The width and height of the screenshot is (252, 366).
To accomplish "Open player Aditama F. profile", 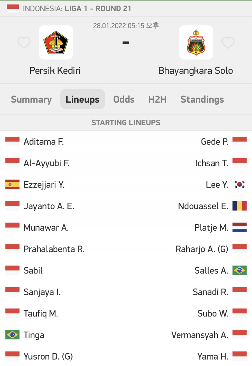I will [44, 142].
